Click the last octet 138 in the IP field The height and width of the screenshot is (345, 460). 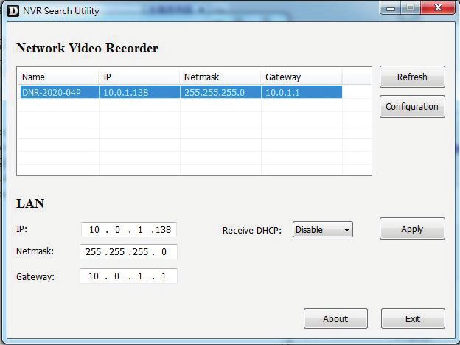pos(164,230)
